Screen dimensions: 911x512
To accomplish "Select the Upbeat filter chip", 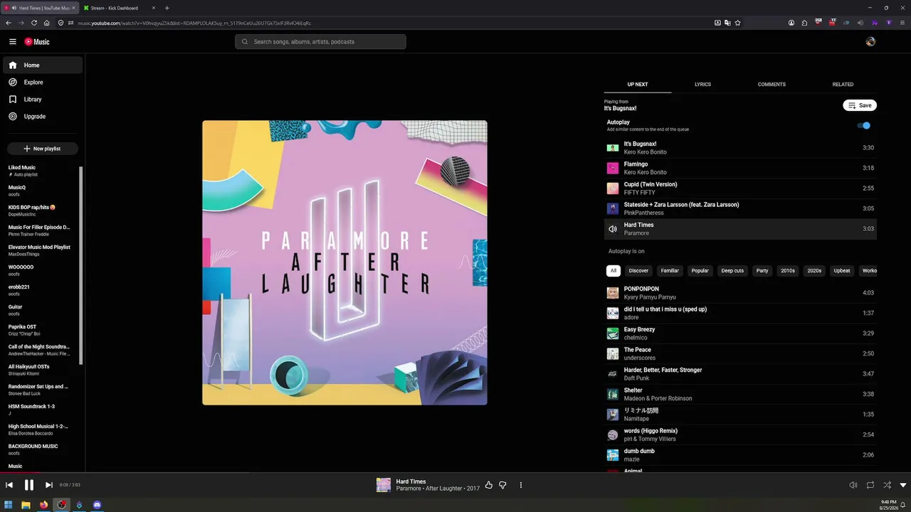I will 842,271.
